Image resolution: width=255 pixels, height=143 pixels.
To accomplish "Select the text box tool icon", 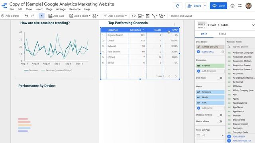I will [147, 16].
